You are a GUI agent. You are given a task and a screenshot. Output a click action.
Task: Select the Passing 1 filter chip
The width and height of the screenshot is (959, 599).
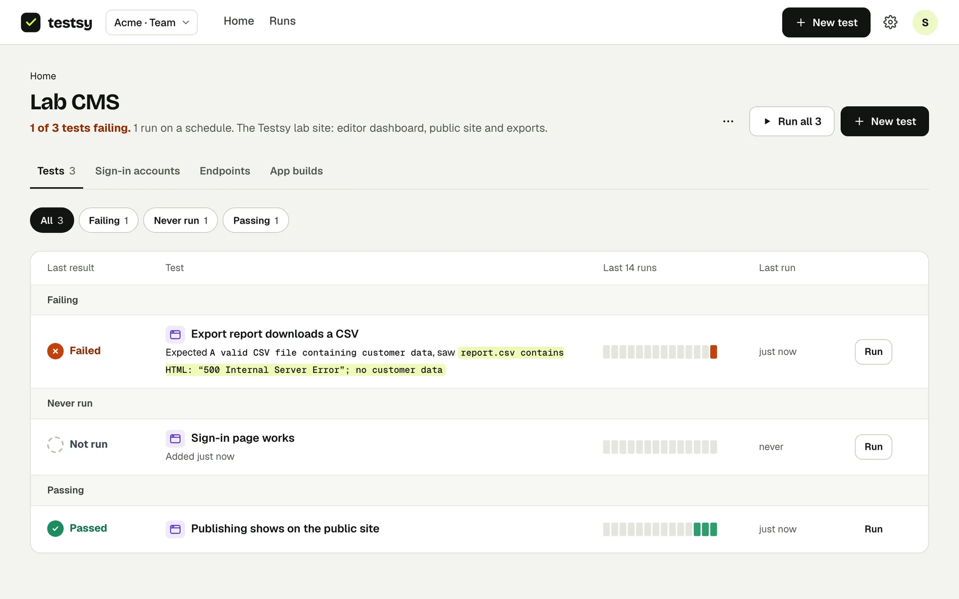(x=256, y=220)
